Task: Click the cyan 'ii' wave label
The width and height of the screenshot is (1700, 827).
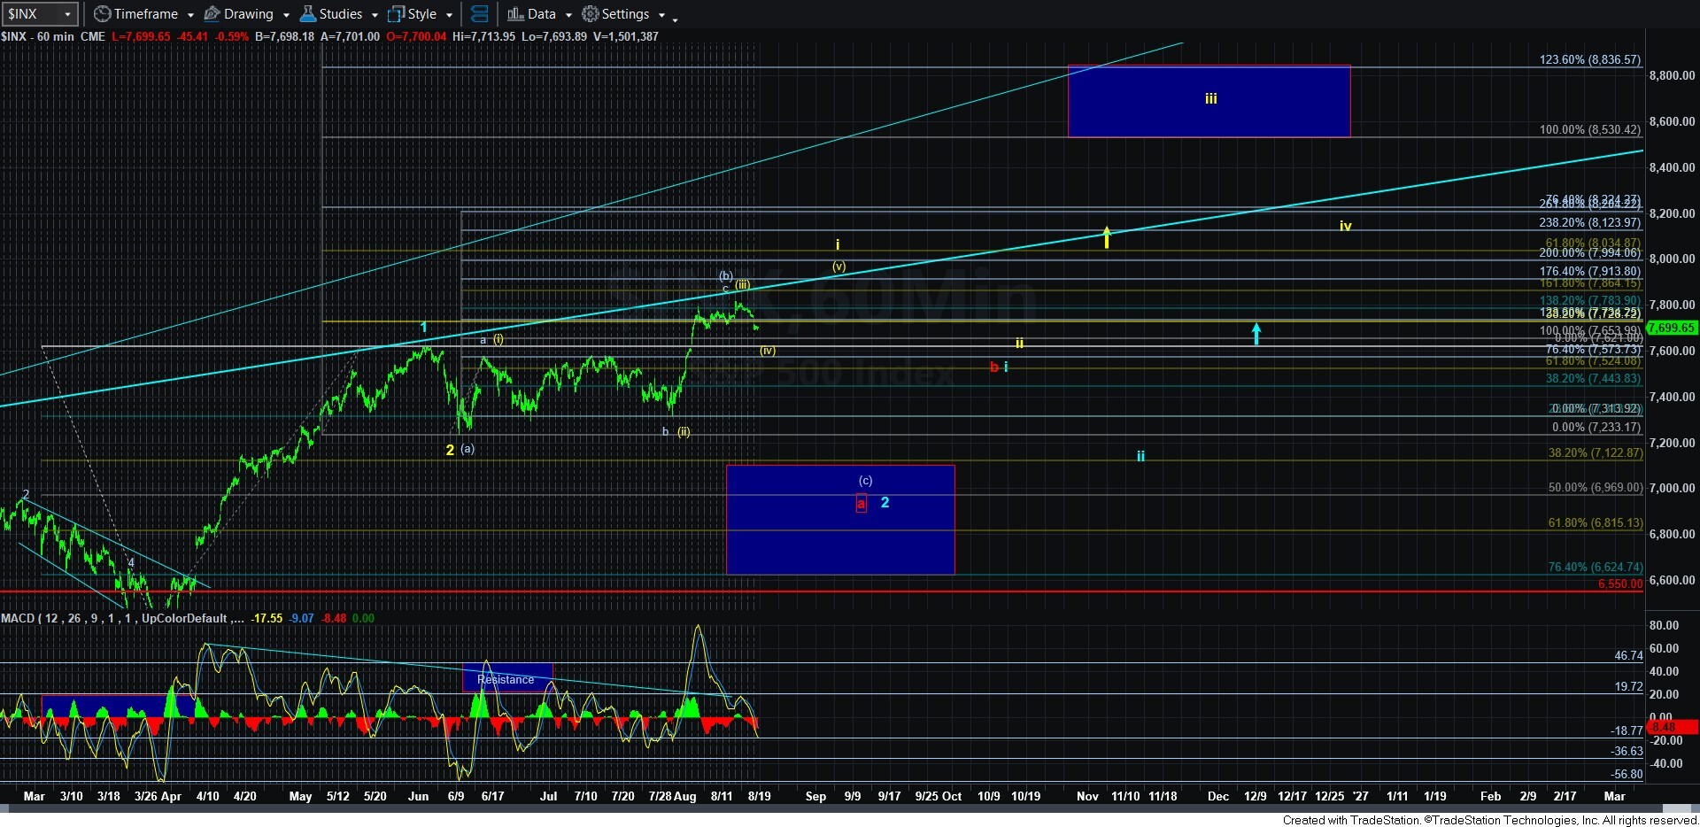Action: coord(1140,456)
